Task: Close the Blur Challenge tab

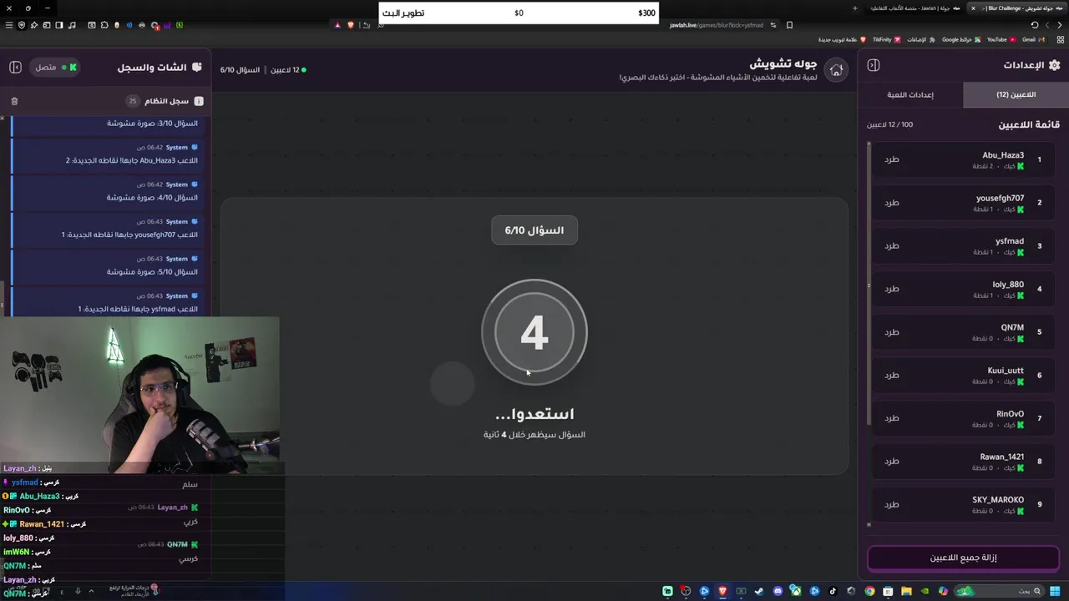Action: tap(973, 8)
